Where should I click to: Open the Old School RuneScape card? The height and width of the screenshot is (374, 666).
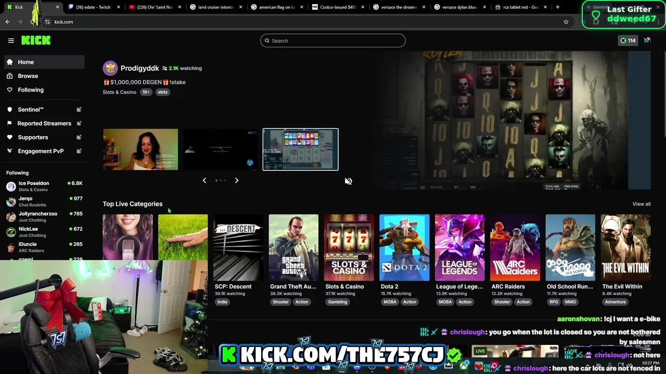click(x=570, y=248)
